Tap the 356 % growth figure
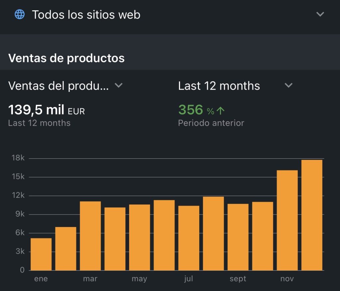Image resolution: width=340 pixels, height=291 pixels. coord(191,110)
